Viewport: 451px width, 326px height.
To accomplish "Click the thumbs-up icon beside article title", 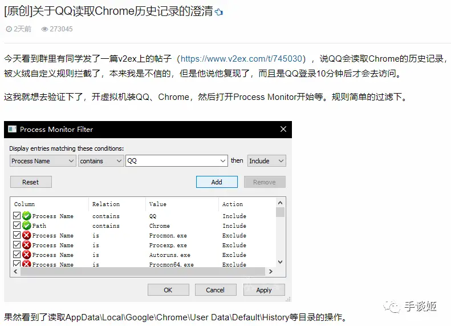I will click(219, 12).
